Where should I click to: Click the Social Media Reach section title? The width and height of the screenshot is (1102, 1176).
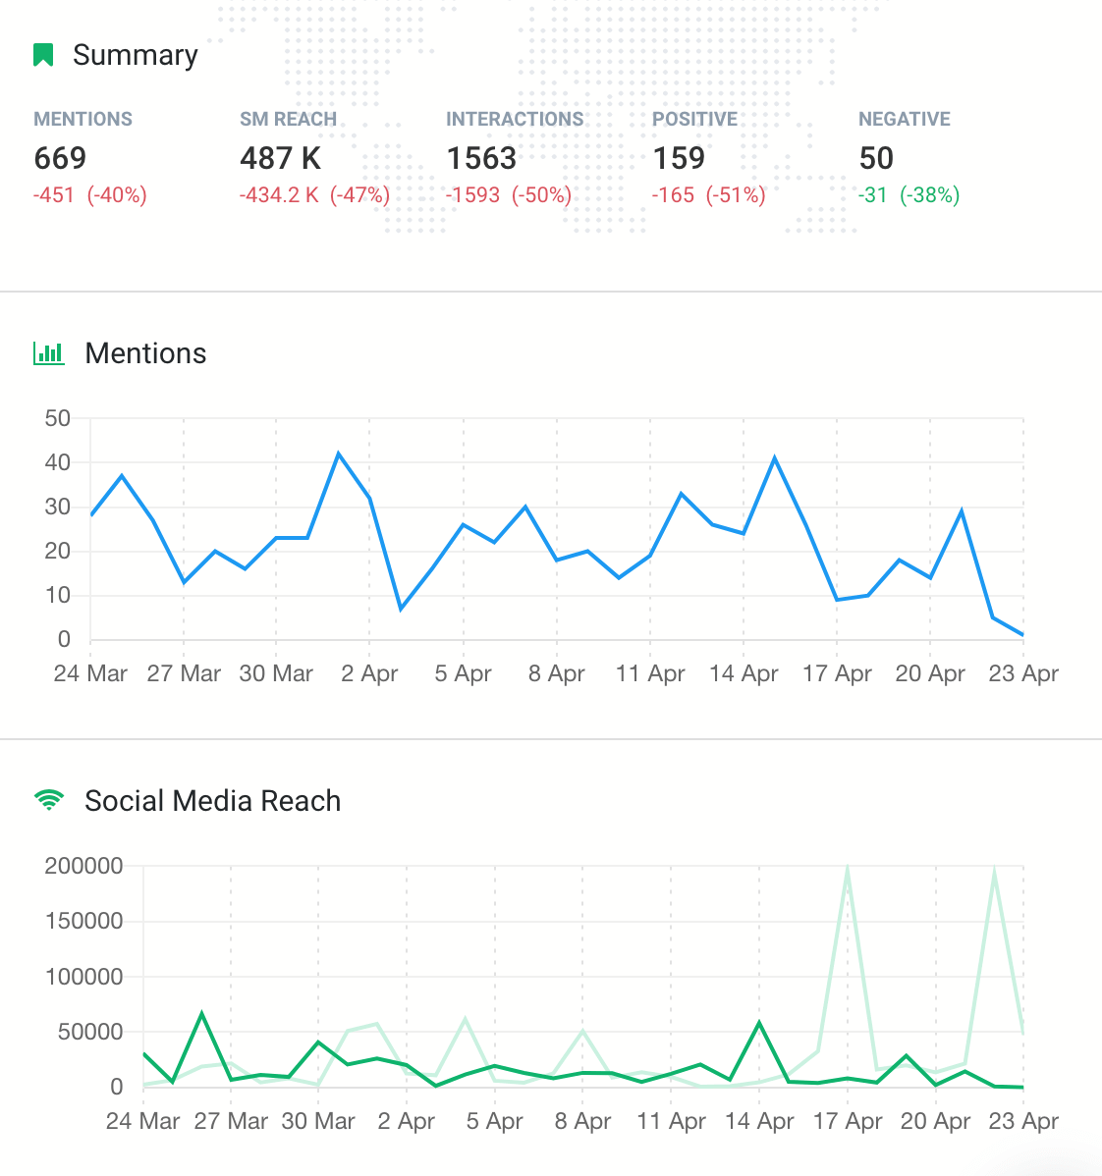click(x=212, y=801)
